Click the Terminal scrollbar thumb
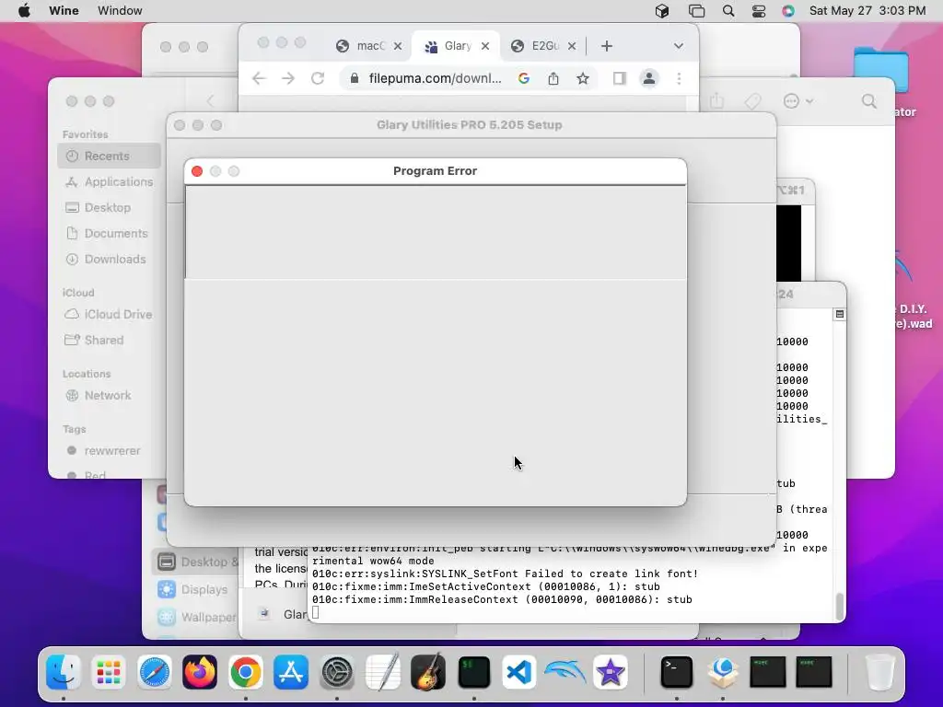 pyautogui.click(x=840, y=606)
